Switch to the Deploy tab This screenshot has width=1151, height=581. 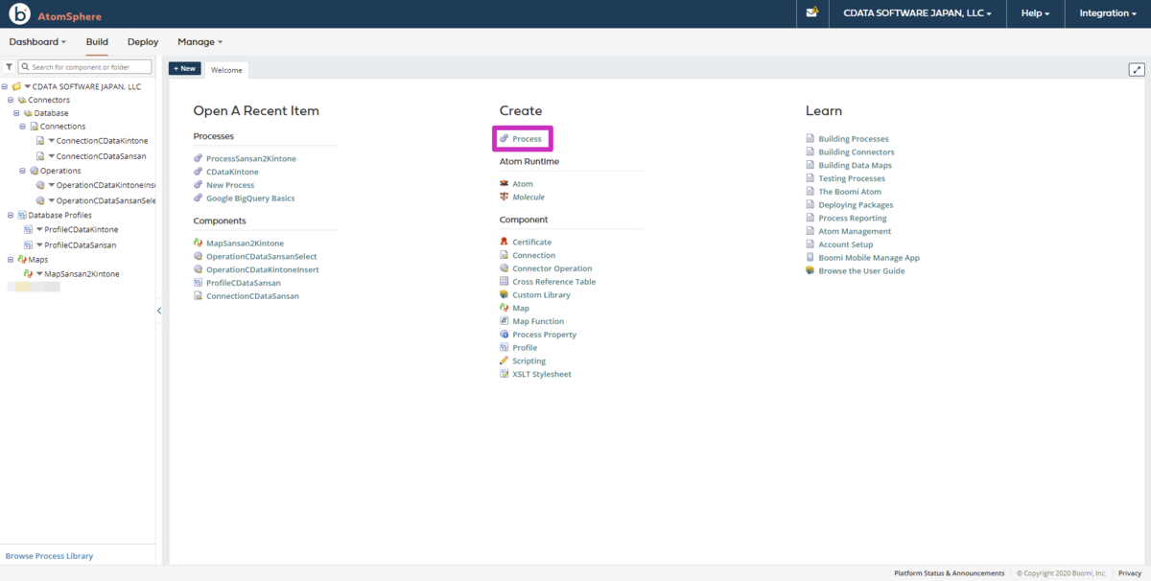coord(143,42)
